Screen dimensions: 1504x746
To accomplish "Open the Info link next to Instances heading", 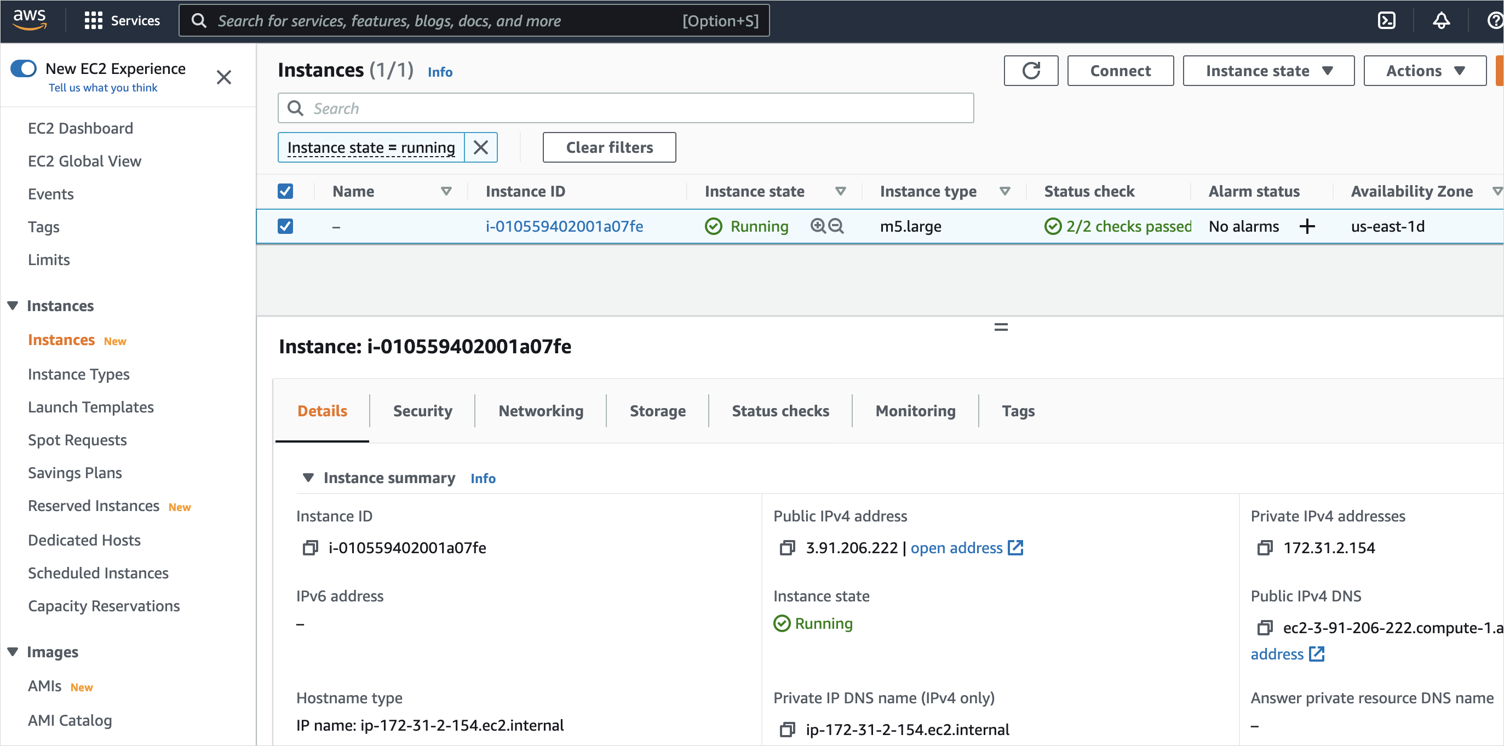I will (x=440, y=72).
